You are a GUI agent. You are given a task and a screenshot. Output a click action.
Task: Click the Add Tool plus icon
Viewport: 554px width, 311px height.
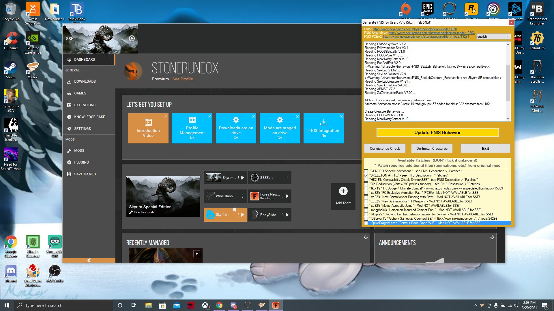tap(343, 191)
